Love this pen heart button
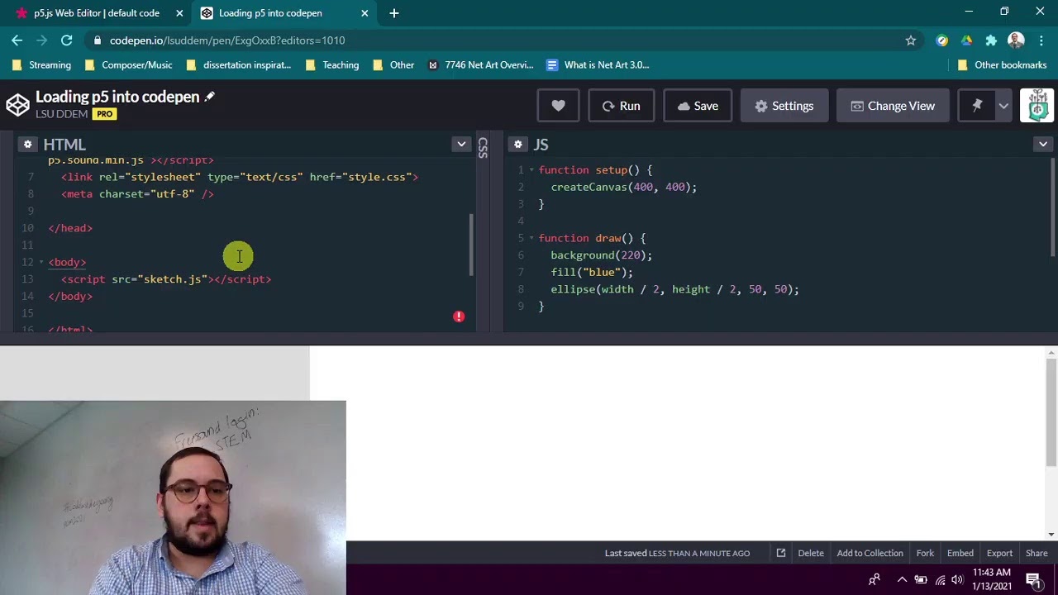 coord(558,106)
